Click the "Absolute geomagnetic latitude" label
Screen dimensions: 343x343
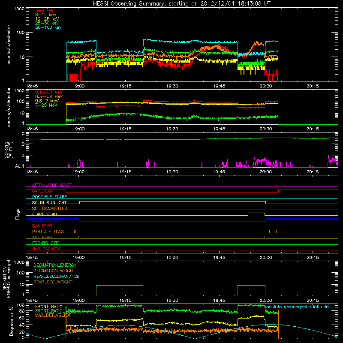[x=296, y=307]
